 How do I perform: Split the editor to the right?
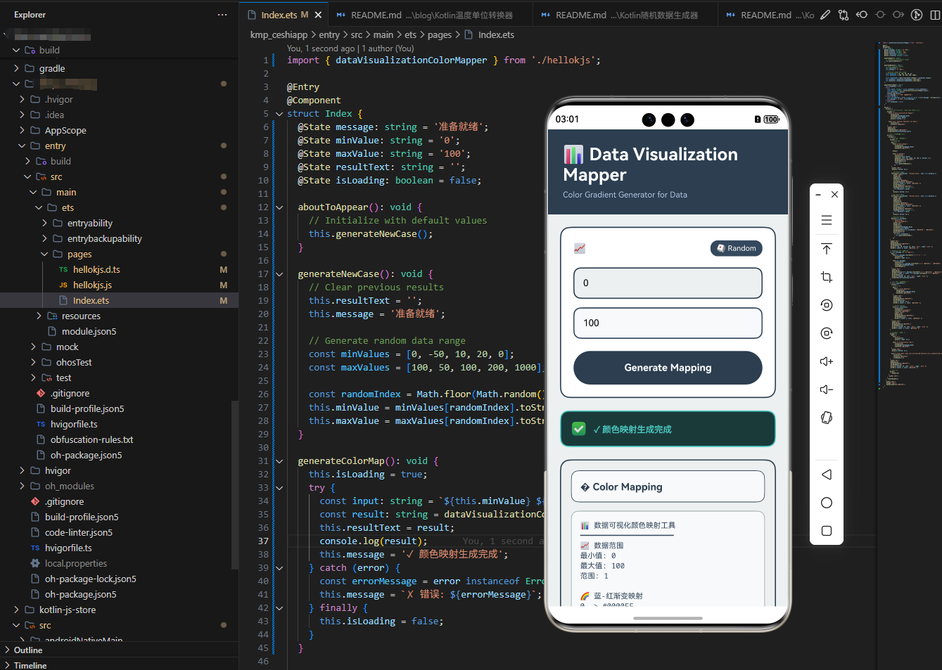coord(935,15)
